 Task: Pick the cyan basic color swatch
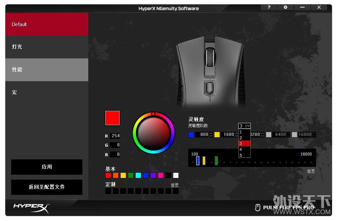pyautogui.click(x=138, y=175)
